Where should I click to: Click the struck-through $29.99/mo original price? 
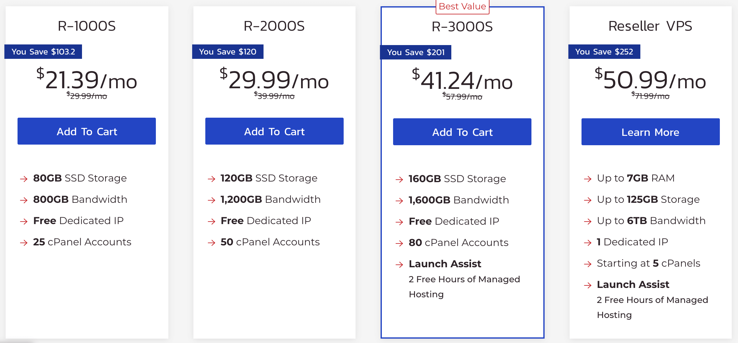point(87,96)
